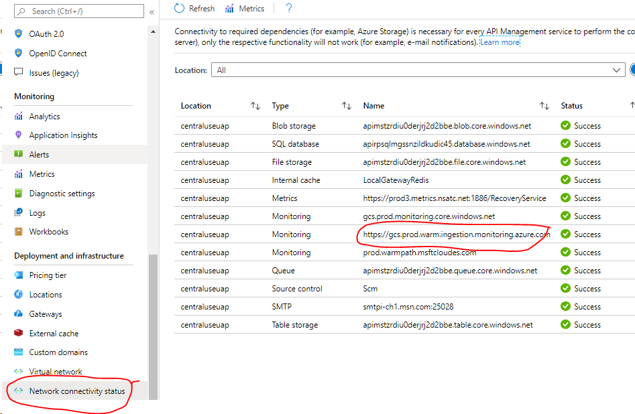Viewport: 635px width, 414px height.
Task: Click prod.warmpath.msftcloudes.com cell
Action: click(x=420, y=253)
